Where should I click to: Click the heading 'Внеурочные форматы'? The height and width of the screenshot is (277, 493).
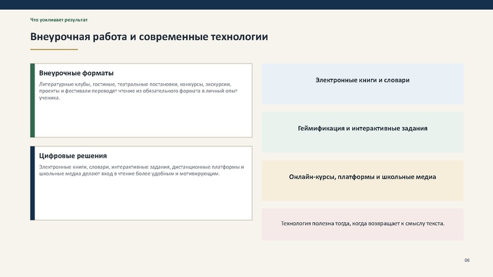coord(76,73)
